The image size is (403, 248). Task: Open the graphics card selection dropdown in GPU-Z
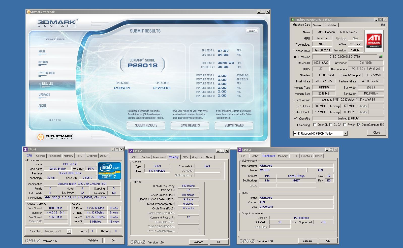[x=346, y=133]
